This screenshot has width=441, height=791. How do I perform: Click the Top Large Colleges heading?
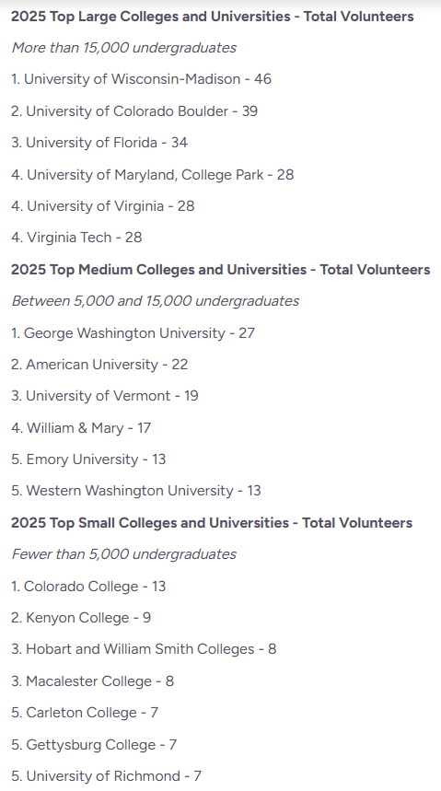point(213,17)
